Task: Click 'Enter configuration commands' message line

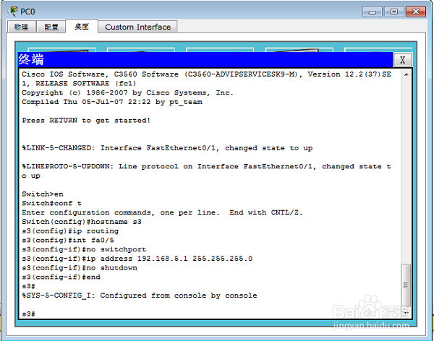Action: click(x=162, y=212)
